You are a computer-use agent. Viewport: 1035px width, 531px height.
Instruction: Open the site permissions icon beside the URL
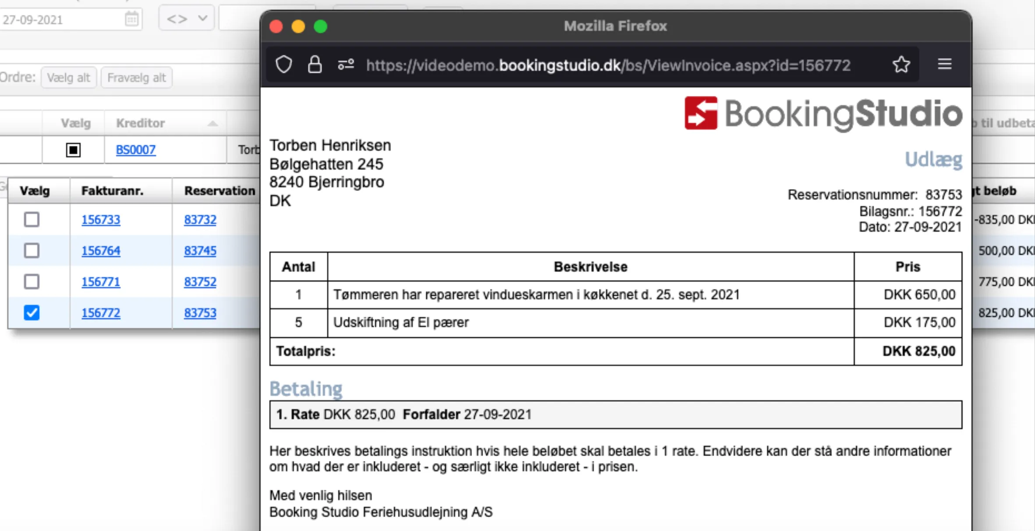345,64
